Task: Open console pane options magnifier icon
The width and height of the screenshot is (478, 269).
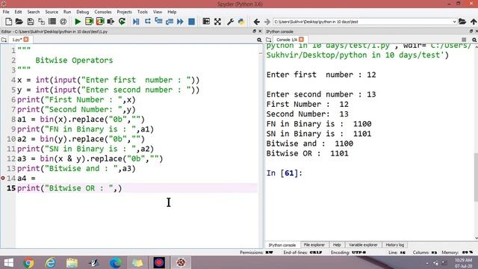Action: pos(474,40)
